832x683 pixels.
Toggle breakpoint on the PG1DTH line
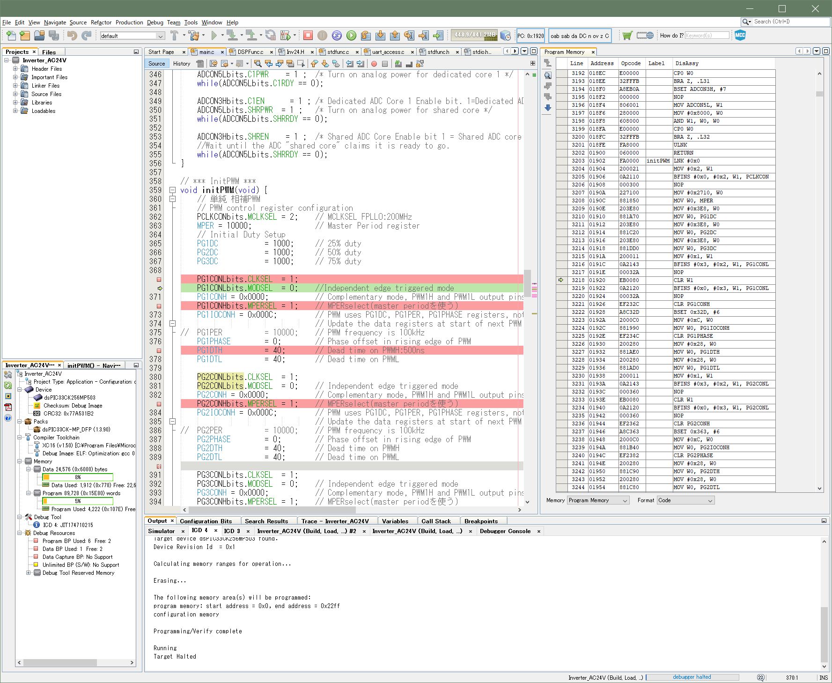[x=159, y=350]
